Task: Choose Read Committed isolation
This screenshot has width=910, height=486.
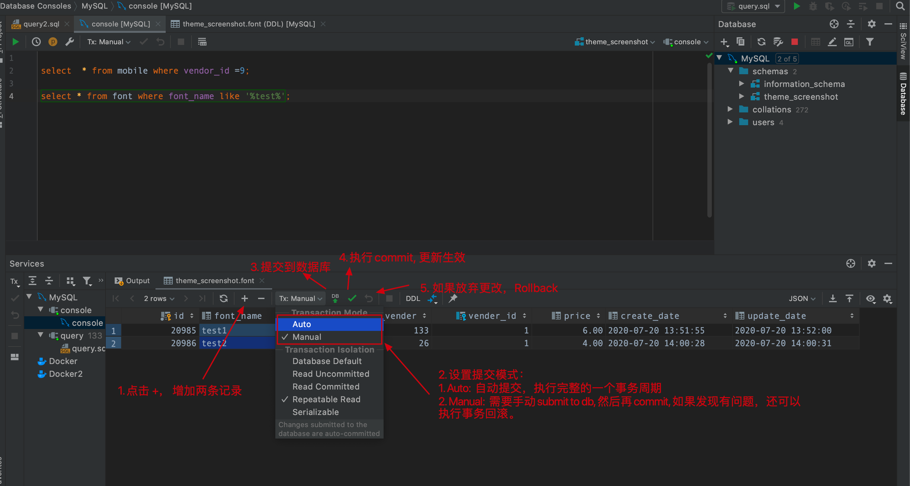Action: pos(329,386)
